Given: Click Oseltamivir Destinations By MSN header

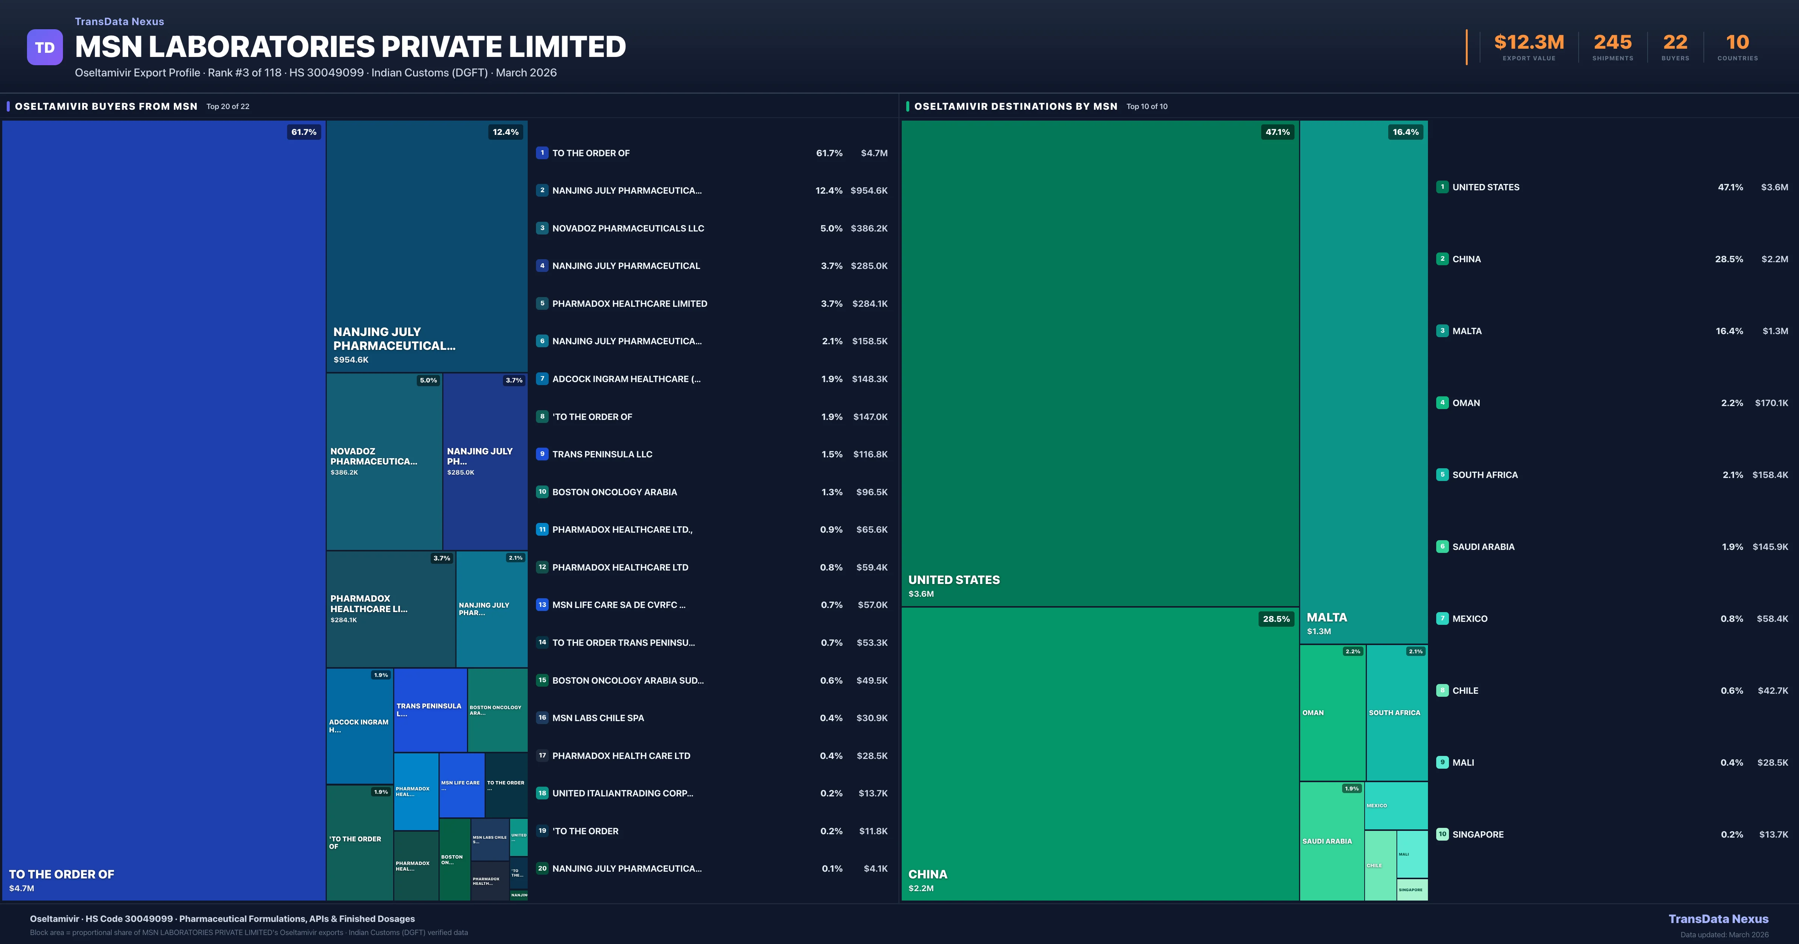Looking at the screenshot, I should [x=1015, y=106].
